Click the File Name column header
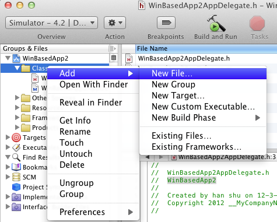Screen dimensions: 277x222 (206, 48)
